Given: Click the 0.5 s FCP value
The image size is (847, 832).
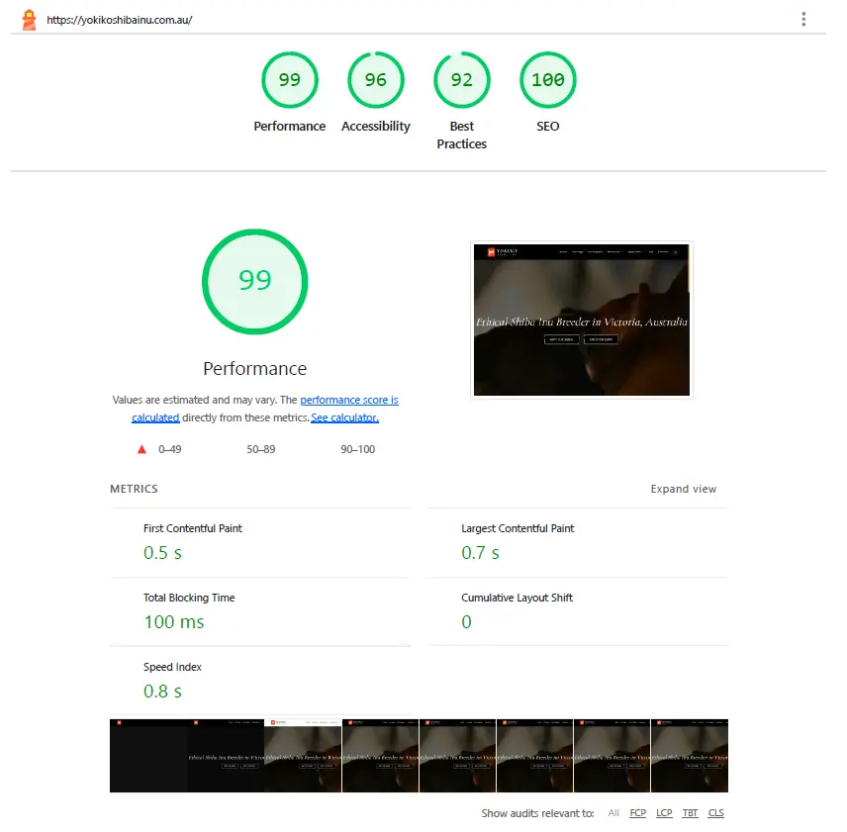Looking at the screenshot, I should [x=162, y=552].
